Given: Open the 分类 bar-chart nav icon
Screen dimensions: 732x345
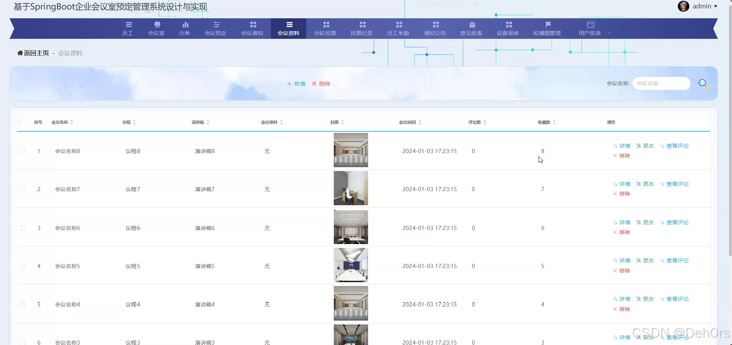Looking at the screenshot, I should pyautogui.click(x=185, y=25).
